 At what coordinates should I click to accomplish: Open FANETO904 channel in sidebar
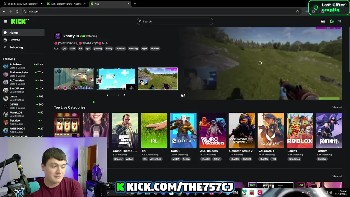coord(23,130)
